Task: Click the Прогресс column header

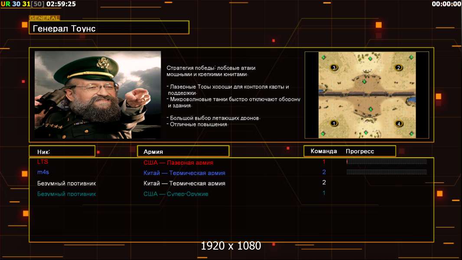Action: 360,151
